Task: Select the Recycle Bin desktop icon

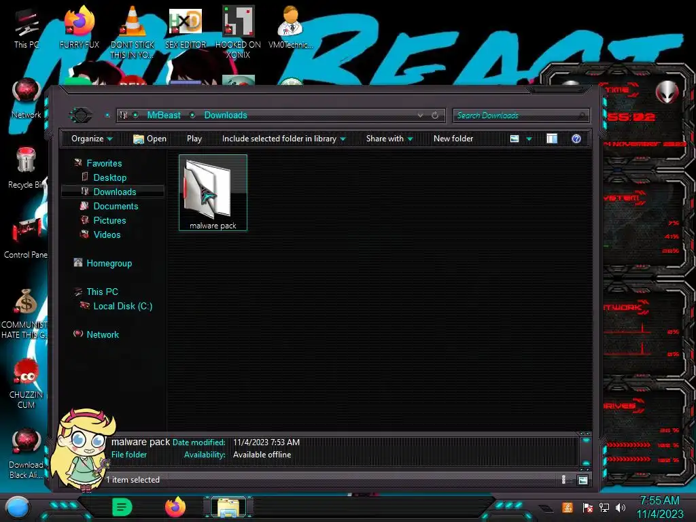Action: click(x=27, y=169)
